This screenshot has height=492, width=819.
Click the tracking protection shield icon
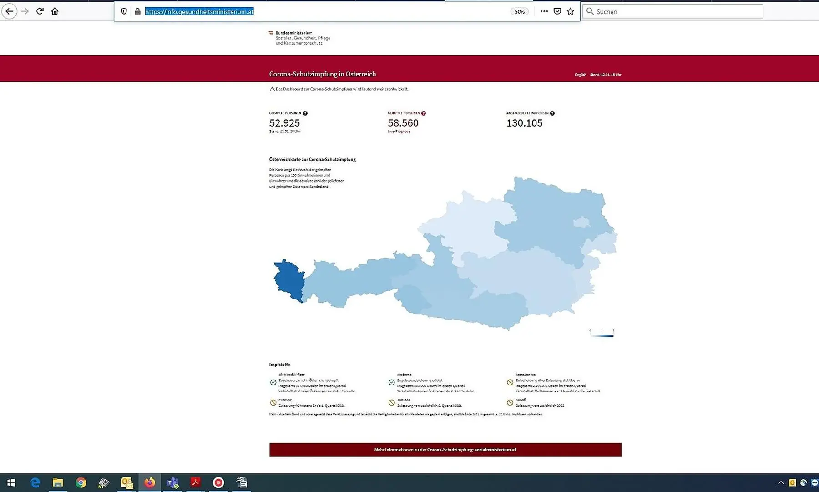click(124, 11)
